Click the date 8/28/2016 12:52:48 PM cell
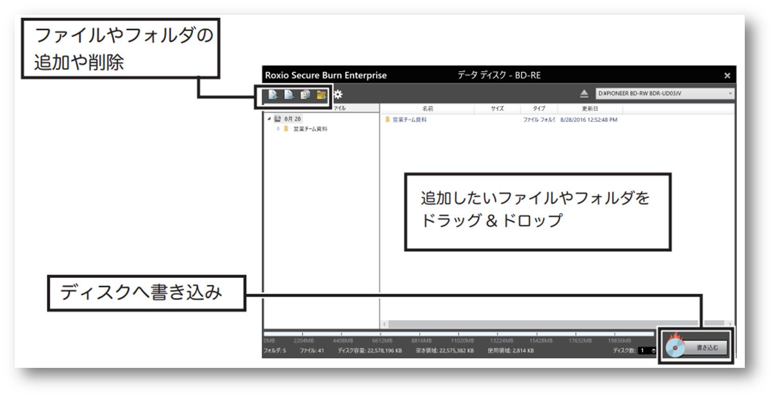Screen dimensions: 775x398 (x=589, y=120)
